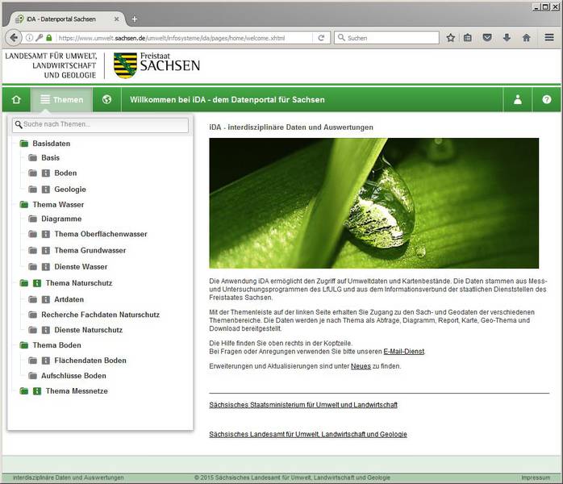Bookmark this page with star icon

click(x=451, y=37)
